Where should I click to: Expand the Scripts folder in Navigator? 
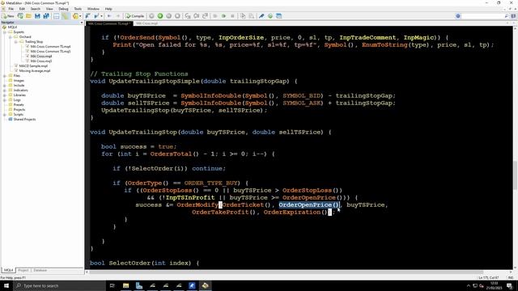point(5,115)
